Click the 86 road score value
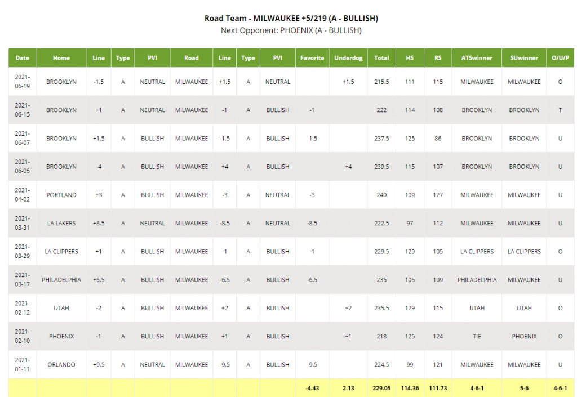Image resolution: width=577 pixels, height=397 pixels. 438,138
